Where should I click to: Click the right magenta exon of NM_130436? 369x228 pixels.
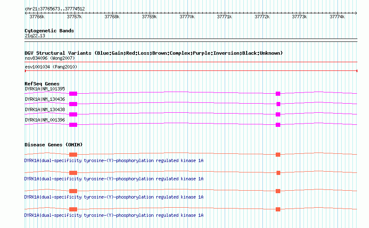[x=278, y=104]
